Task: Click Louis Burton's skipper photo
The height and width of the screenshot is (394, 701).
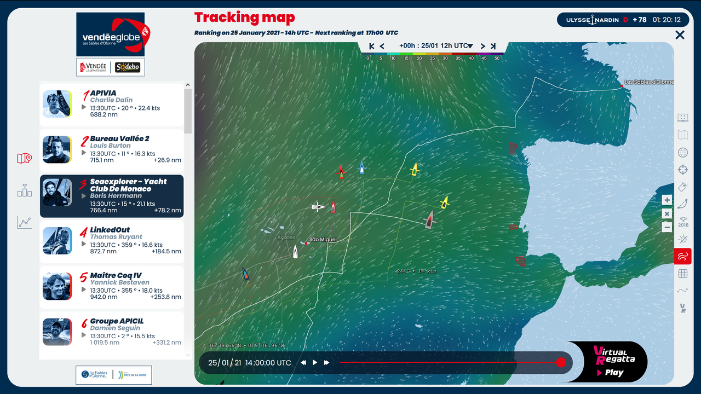Action: coord(58,149)
